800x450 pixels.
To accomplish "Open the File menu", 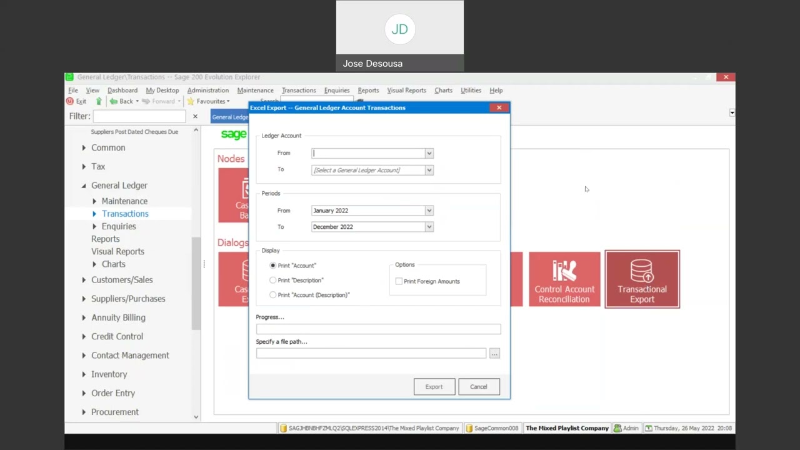I will click(x=73, y=90).
